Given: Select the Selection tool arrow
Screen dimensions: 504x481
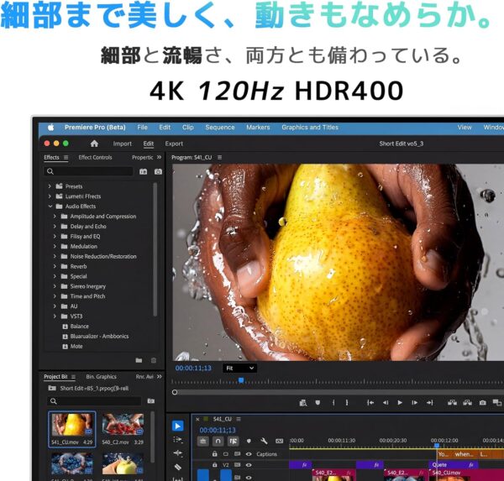Looking at the screenshot, I should pos(177,426).
